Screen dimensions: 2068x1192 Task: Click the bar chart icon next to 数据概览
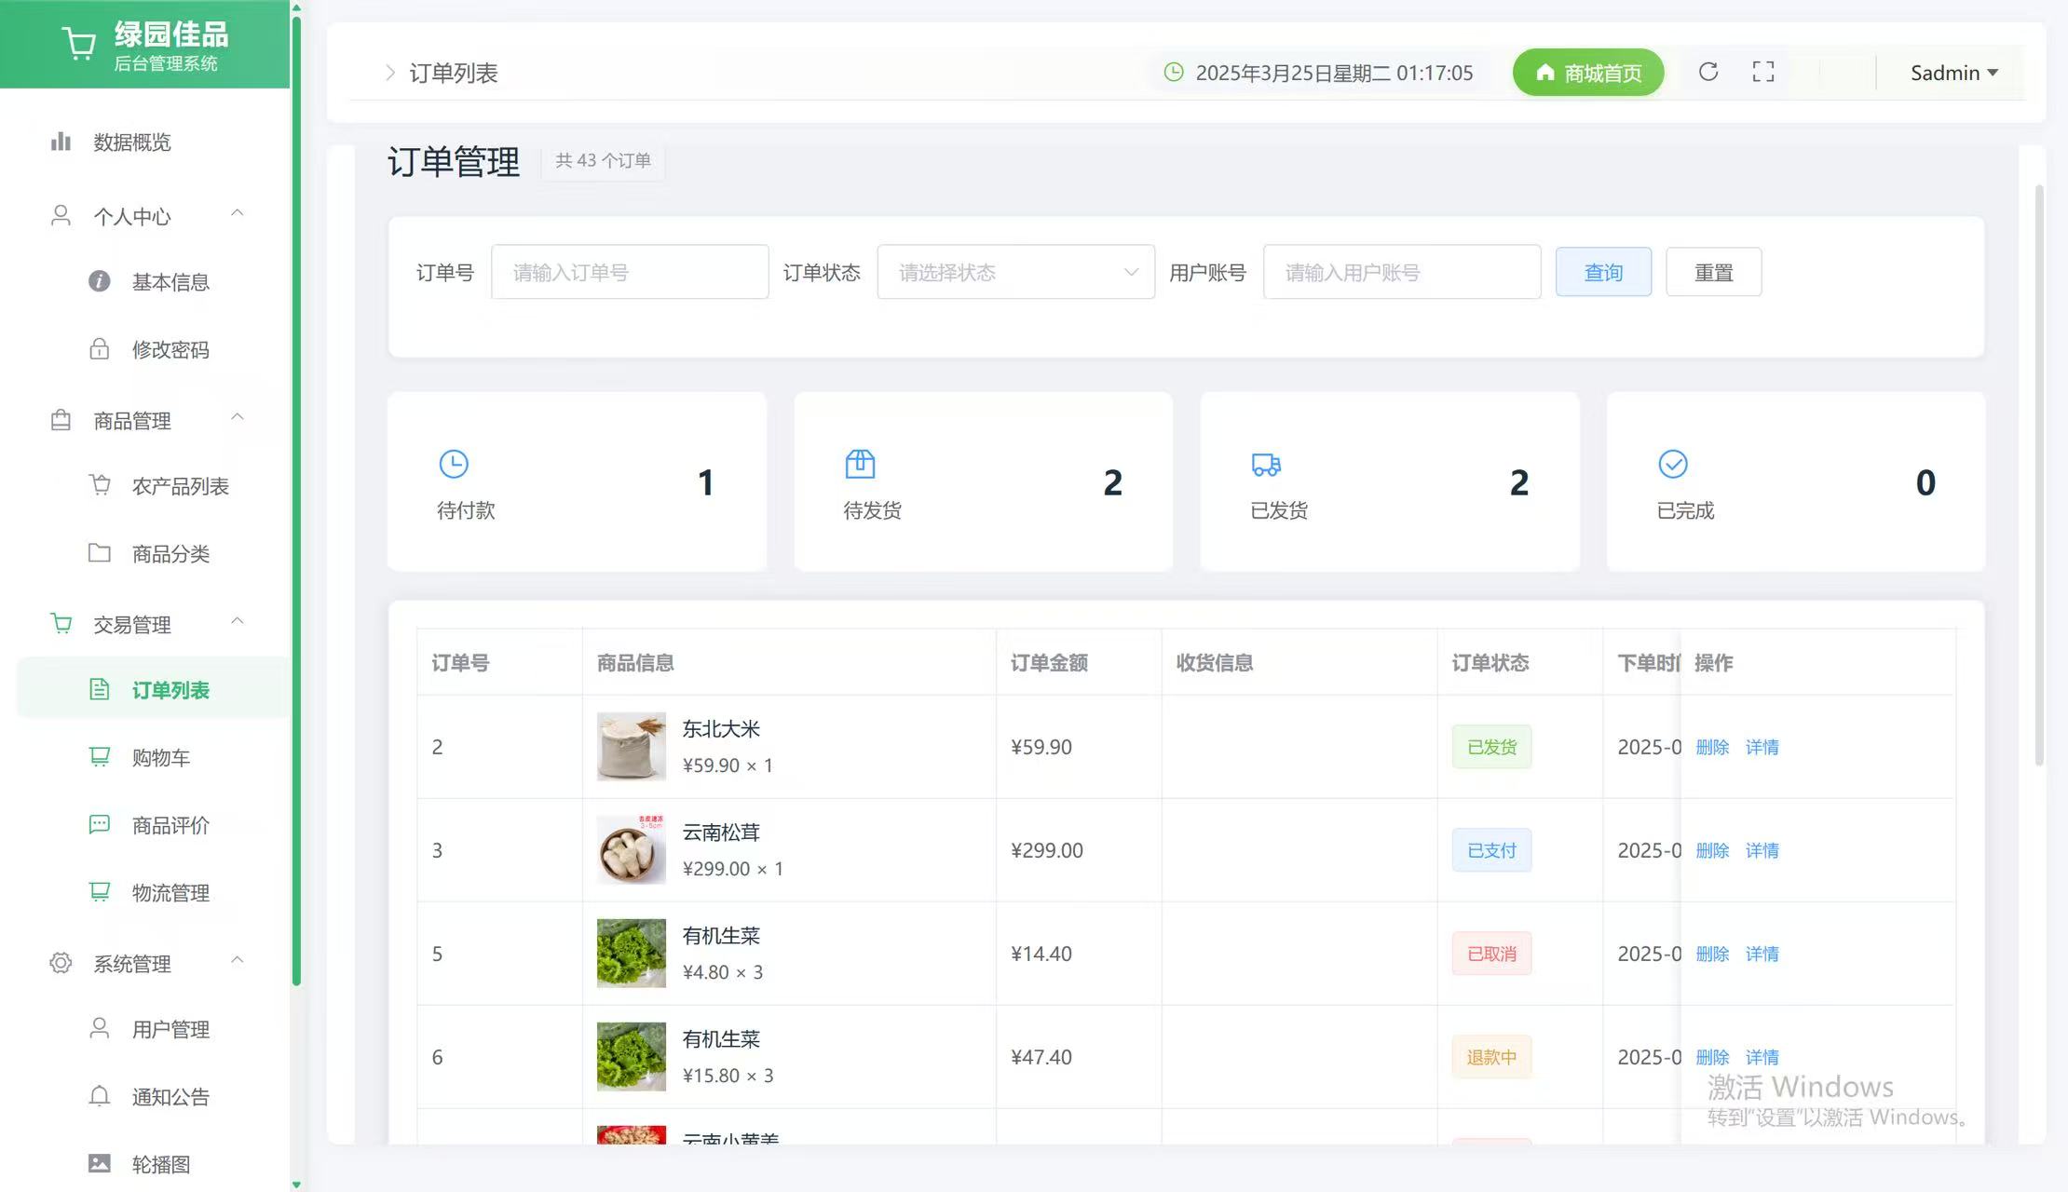(x=61, y=142)
